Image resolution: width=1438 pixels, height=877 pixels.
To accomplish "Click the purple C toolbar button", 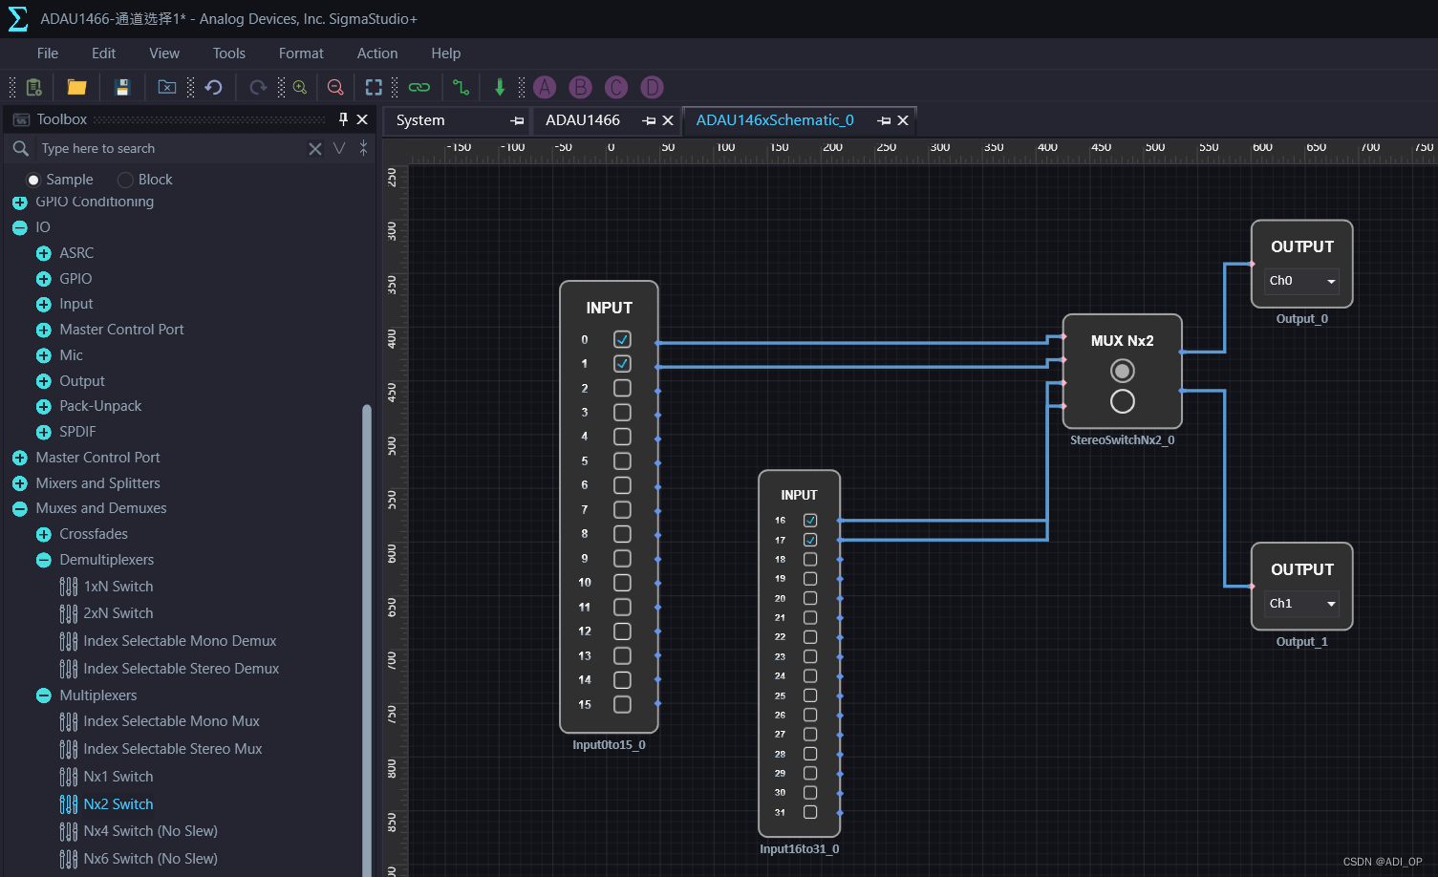I will coord(616,88).
